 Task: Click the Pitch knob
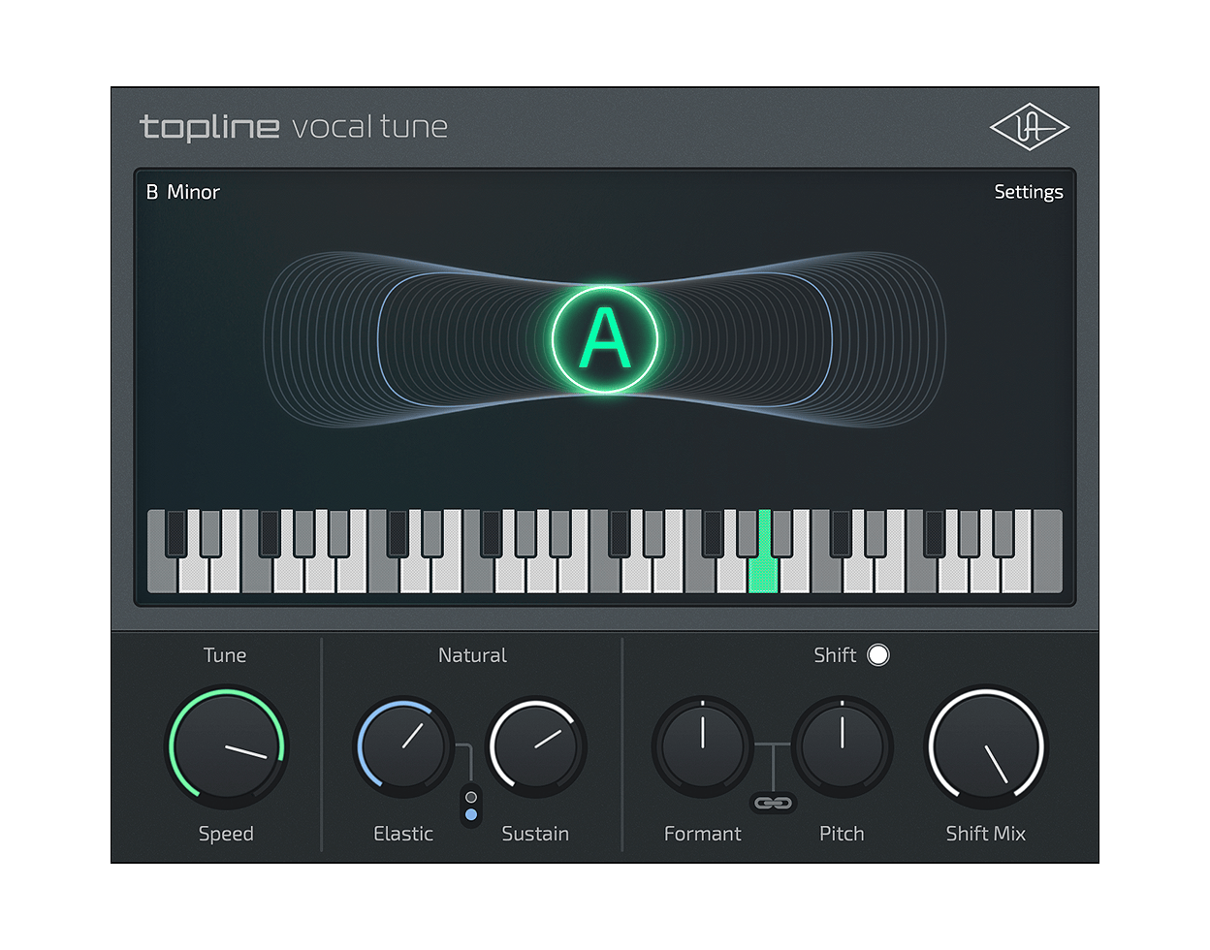coord(843,746)
